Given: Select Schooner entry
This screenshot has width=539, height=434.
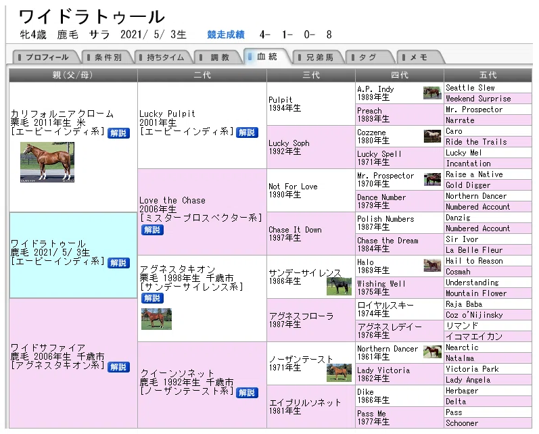Looking at the screenshot, I should (x=488, y=423).
